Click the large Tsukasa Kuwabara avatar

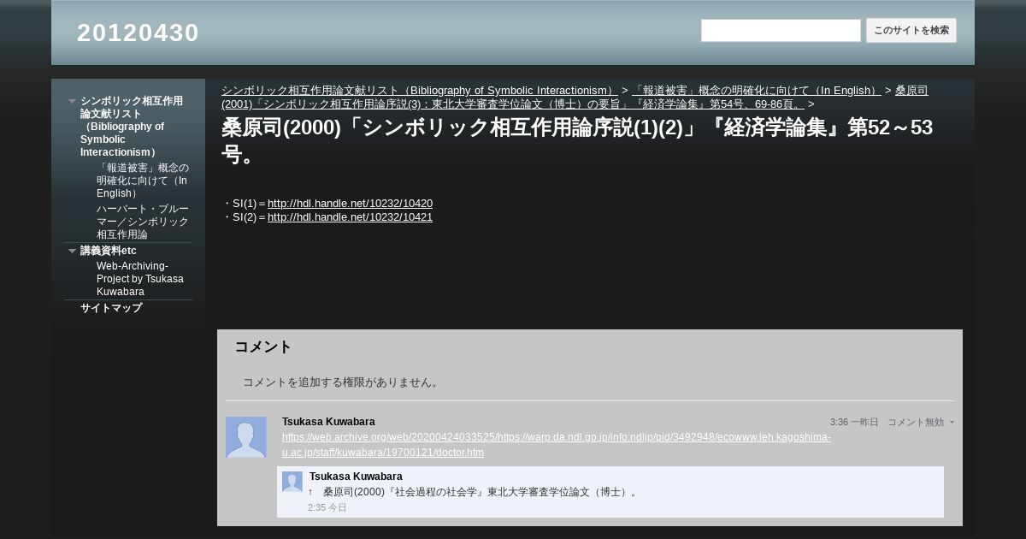(246, 437)
